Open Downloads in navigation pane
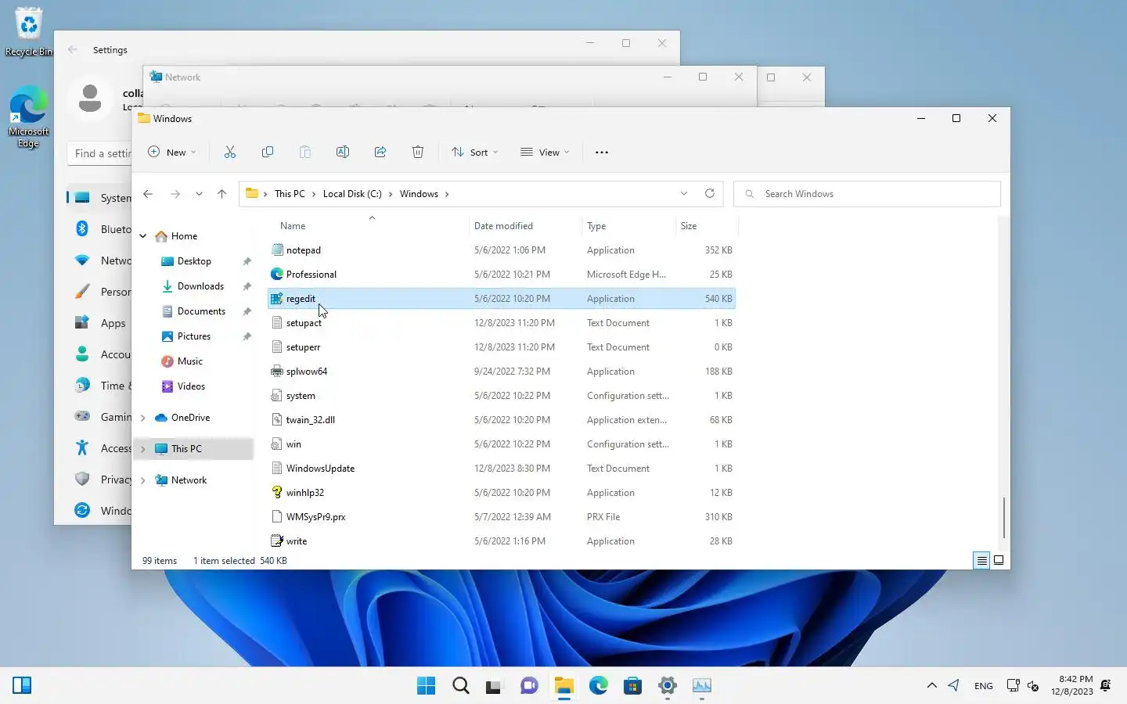1127x704 pixels. tap(200, 286)
